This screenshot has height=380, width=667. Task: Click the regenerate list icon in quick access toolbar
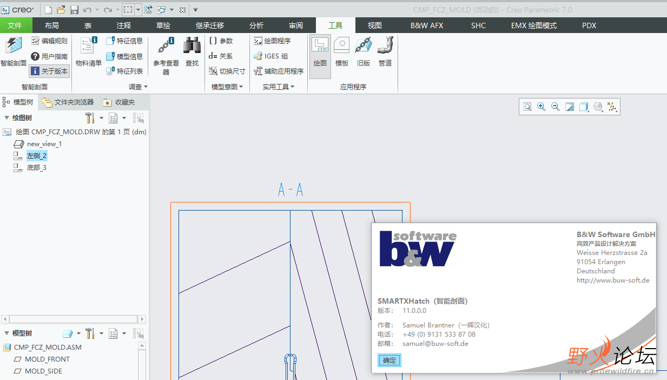coord(148,10)
